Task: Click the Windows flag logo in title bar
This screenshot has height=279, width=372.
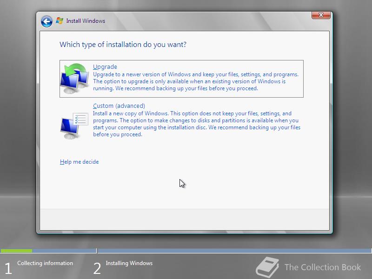Action: pyautogui.click(x=60, y=21)
